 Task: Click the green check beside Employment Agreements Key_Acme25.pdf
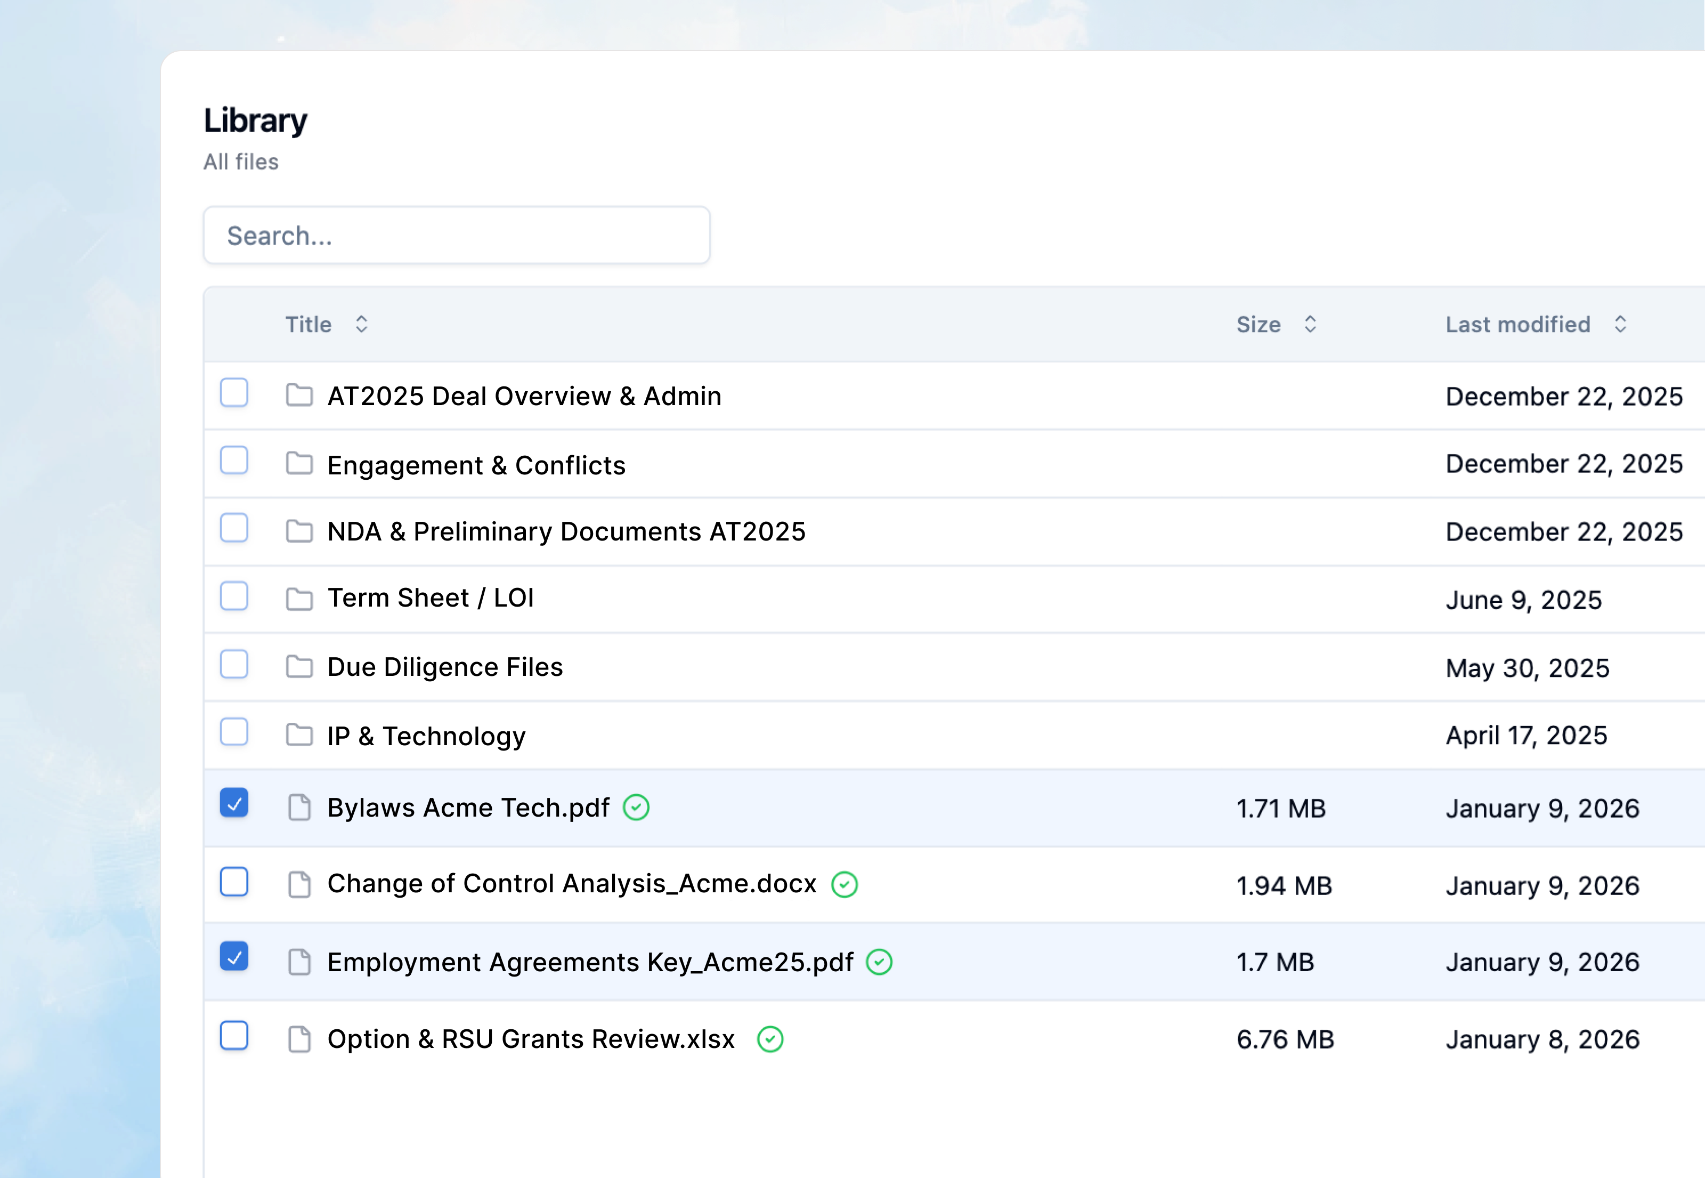coord(879,962)
